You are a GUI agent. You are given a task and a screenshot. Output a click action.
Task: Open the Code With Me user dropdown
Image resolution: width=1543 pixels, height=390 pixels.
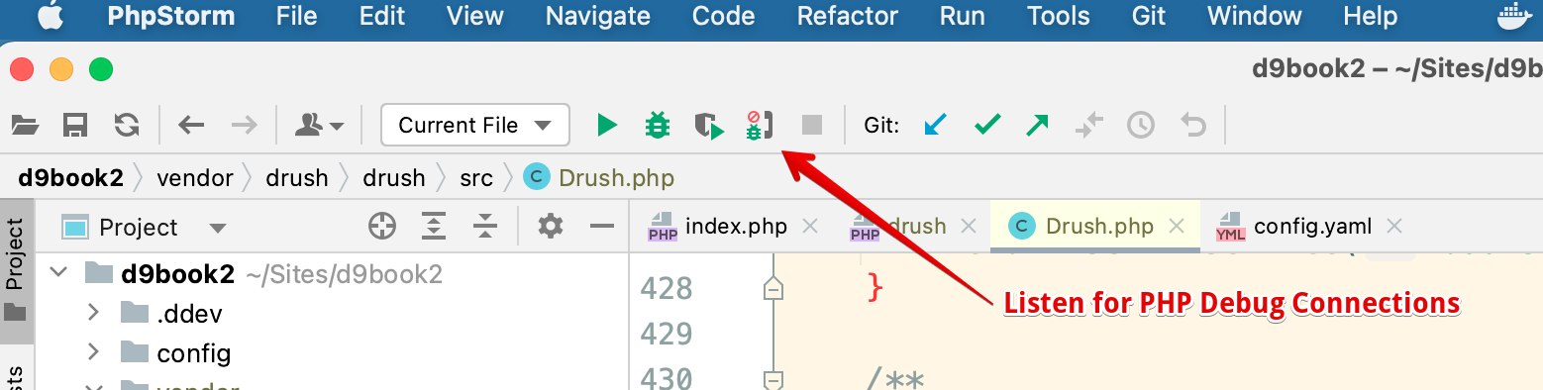coord(320,125)
